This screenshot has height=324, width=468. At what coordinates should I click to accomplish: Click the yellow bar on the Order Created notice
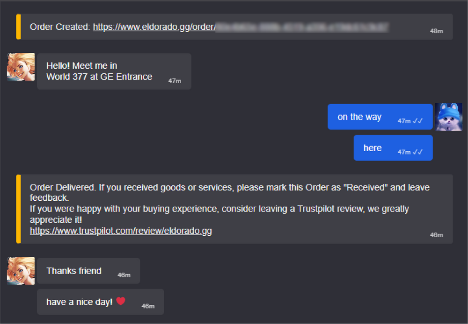click(18, 27)
